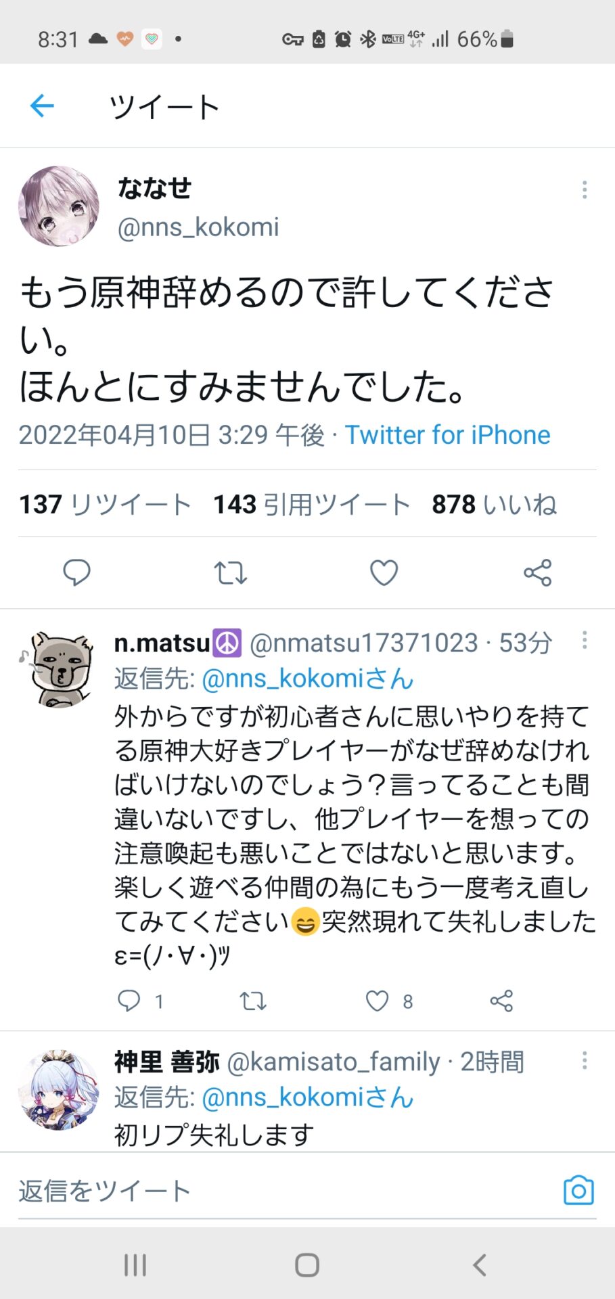Share n.matsu's reply

pyautogui.click(x=501, y=1001)
